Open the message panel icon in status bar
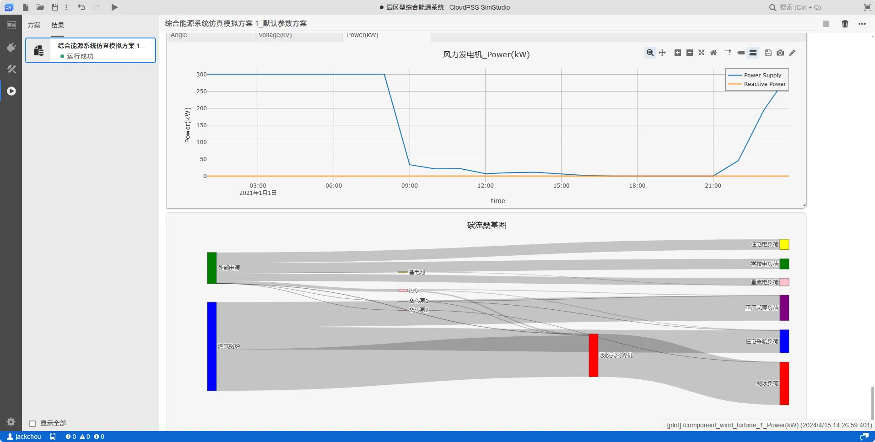The height and width of the screenshot is (442, 875). (x=864, y=437)
